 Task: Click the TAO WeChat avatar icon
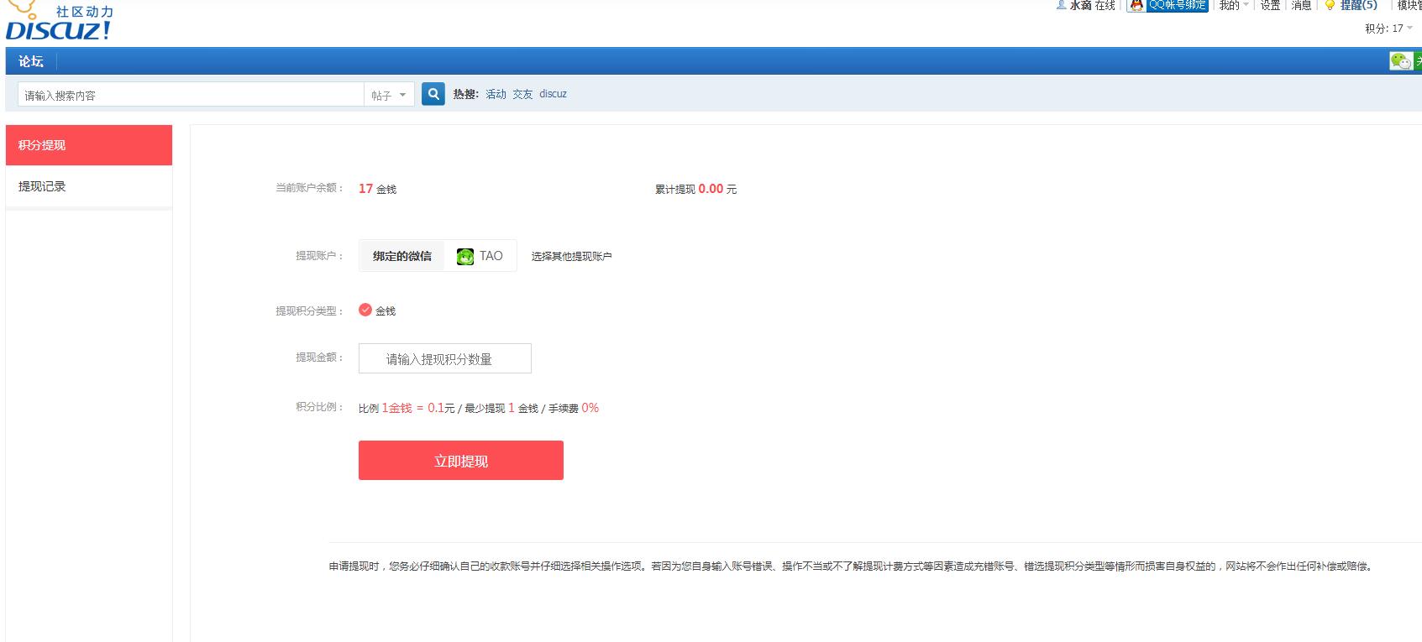pyautogui.click(x=465, y=257)
